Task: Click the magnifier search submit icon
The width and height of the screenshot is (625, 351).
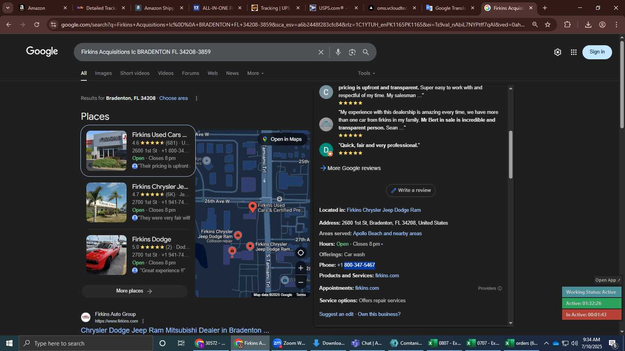Action: pos(366,52)
